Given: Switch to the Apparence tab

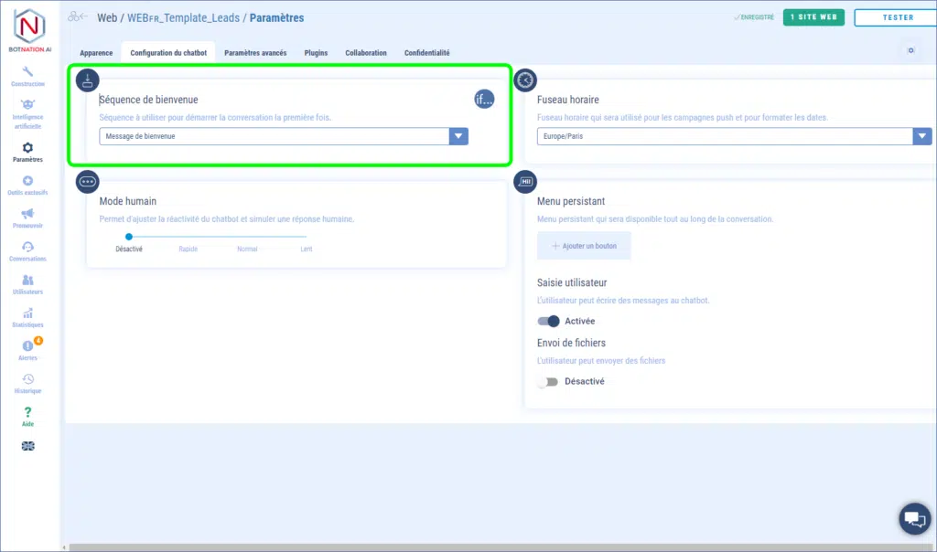Looking at the screenshot, I should (x=96, y=53).
